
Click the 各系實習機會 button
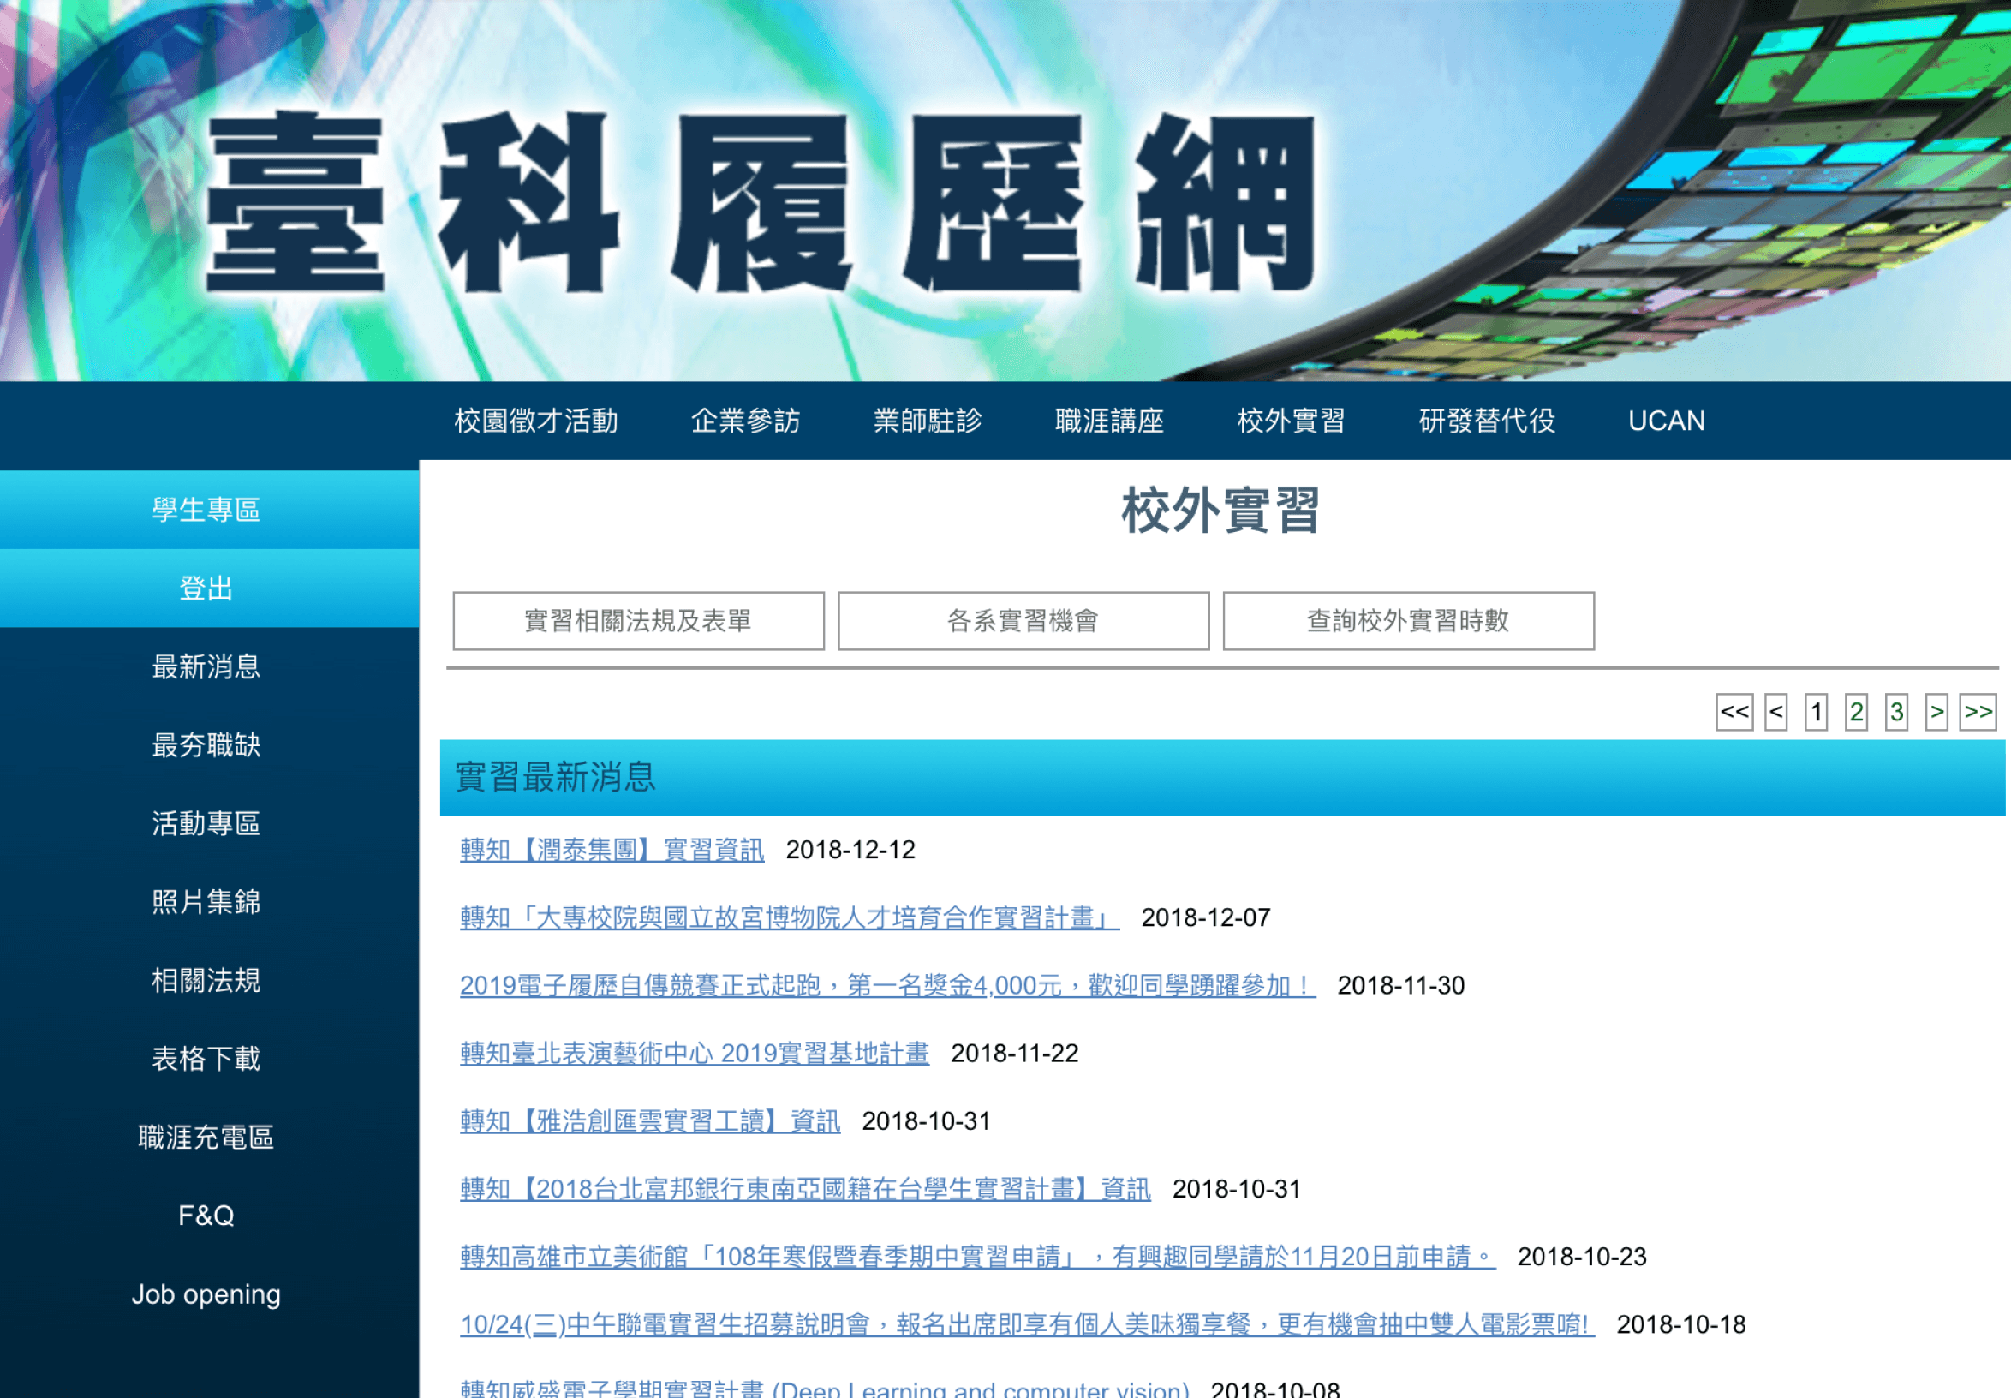(1023, 621)
